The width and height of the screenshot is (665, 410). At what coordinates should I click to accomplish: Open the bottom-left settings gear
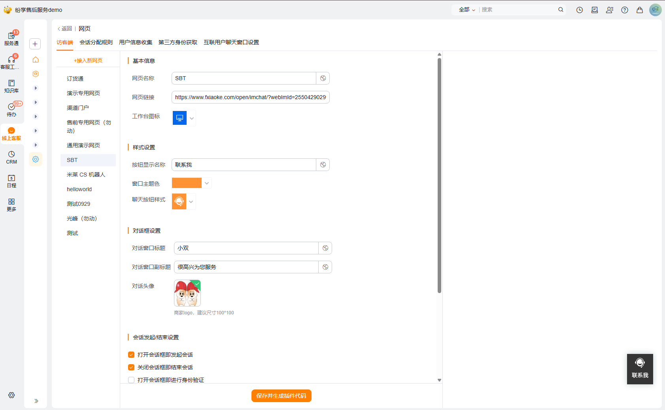(x=11, y=395)
